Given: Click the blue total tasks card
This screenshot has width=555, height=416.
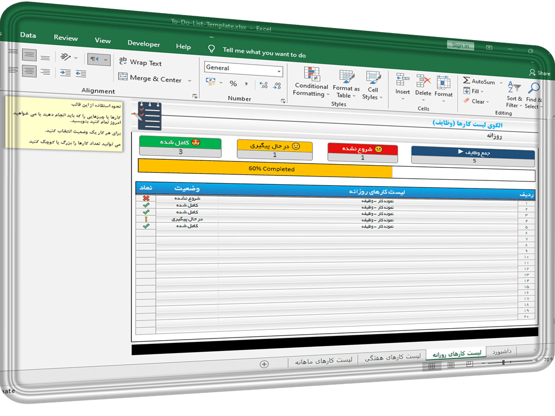Looking at the screenshot, I should 473,156.
